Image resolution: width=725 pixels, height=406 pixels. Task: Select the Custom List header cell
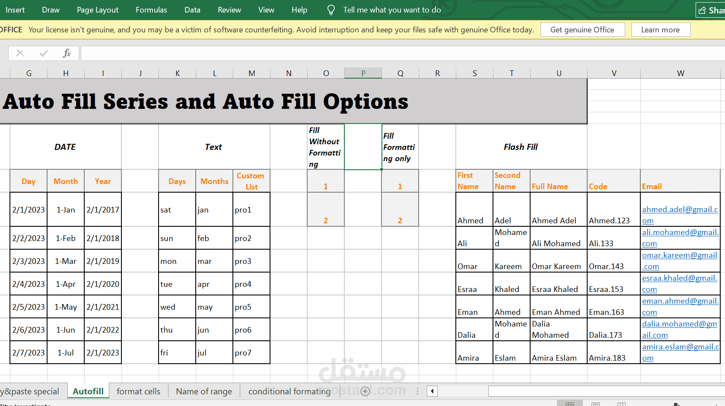(251, 181)
